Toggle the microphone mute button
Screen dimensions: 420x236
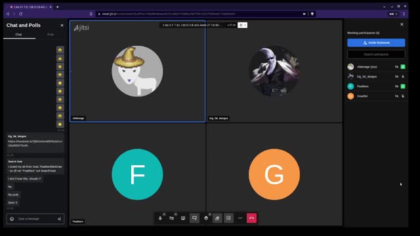pyautogui.click(x=160, y=218)
